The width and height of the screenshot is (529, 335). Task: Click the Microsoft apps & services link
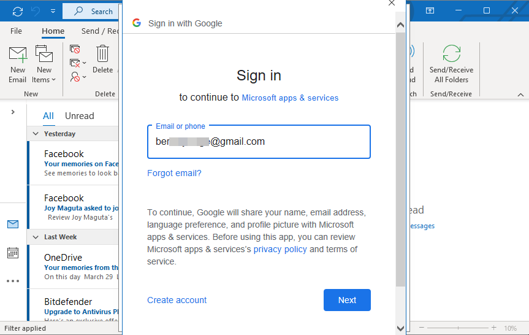[x=290, y=98]
